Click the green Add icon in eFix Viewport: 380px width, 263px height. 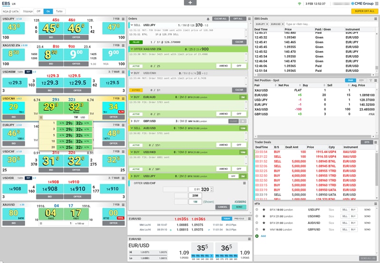257,236
